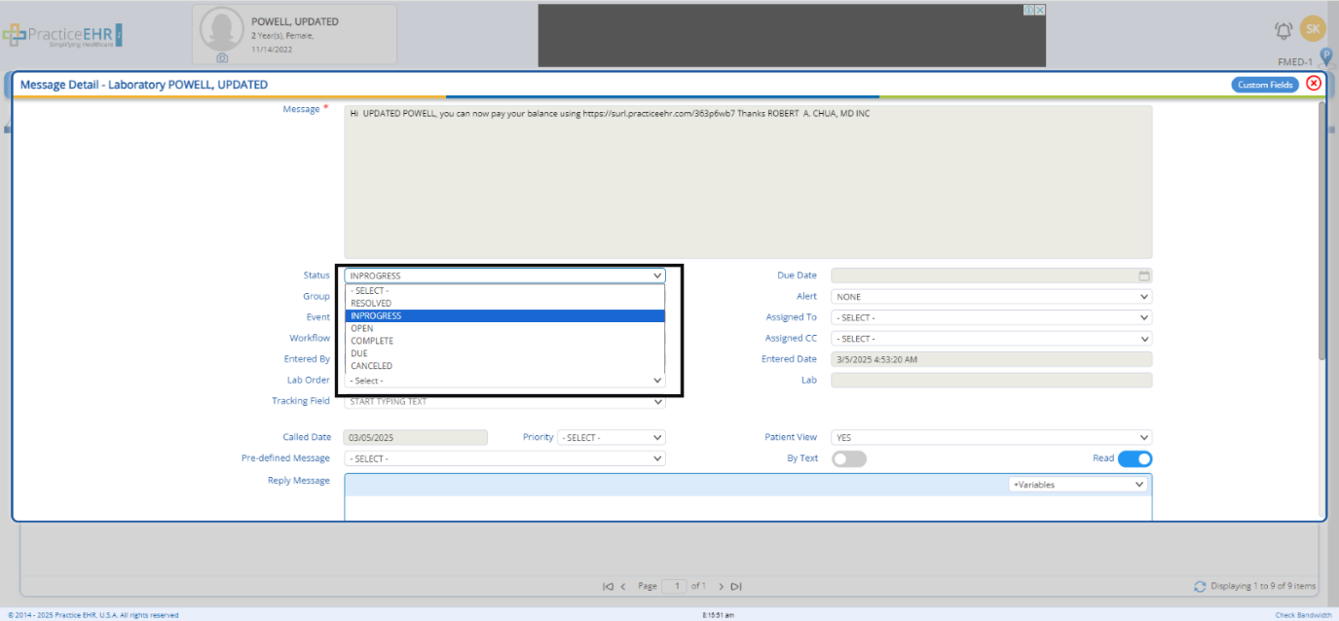
Task: Close the advertisement banner
Action: pos(1040,10)
